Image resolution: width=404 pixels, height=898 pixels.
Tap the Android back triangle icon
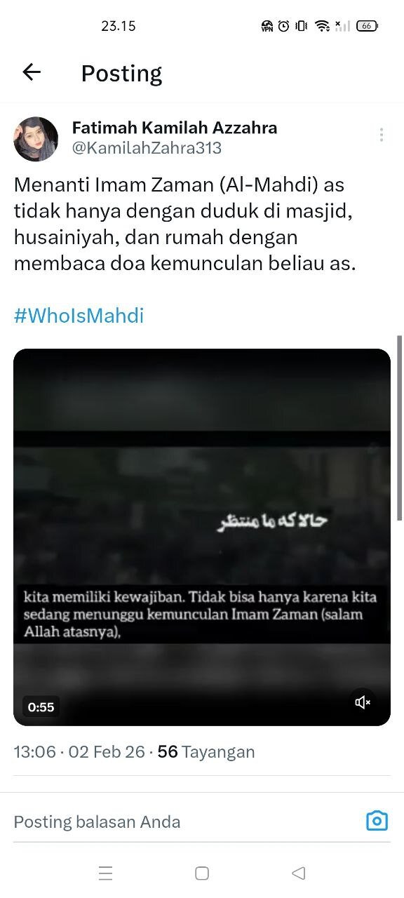point(298,873)
